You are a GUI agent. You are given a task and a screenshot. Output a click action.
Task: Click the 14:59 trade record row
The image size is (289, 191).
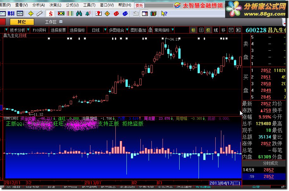coord(264,170)
